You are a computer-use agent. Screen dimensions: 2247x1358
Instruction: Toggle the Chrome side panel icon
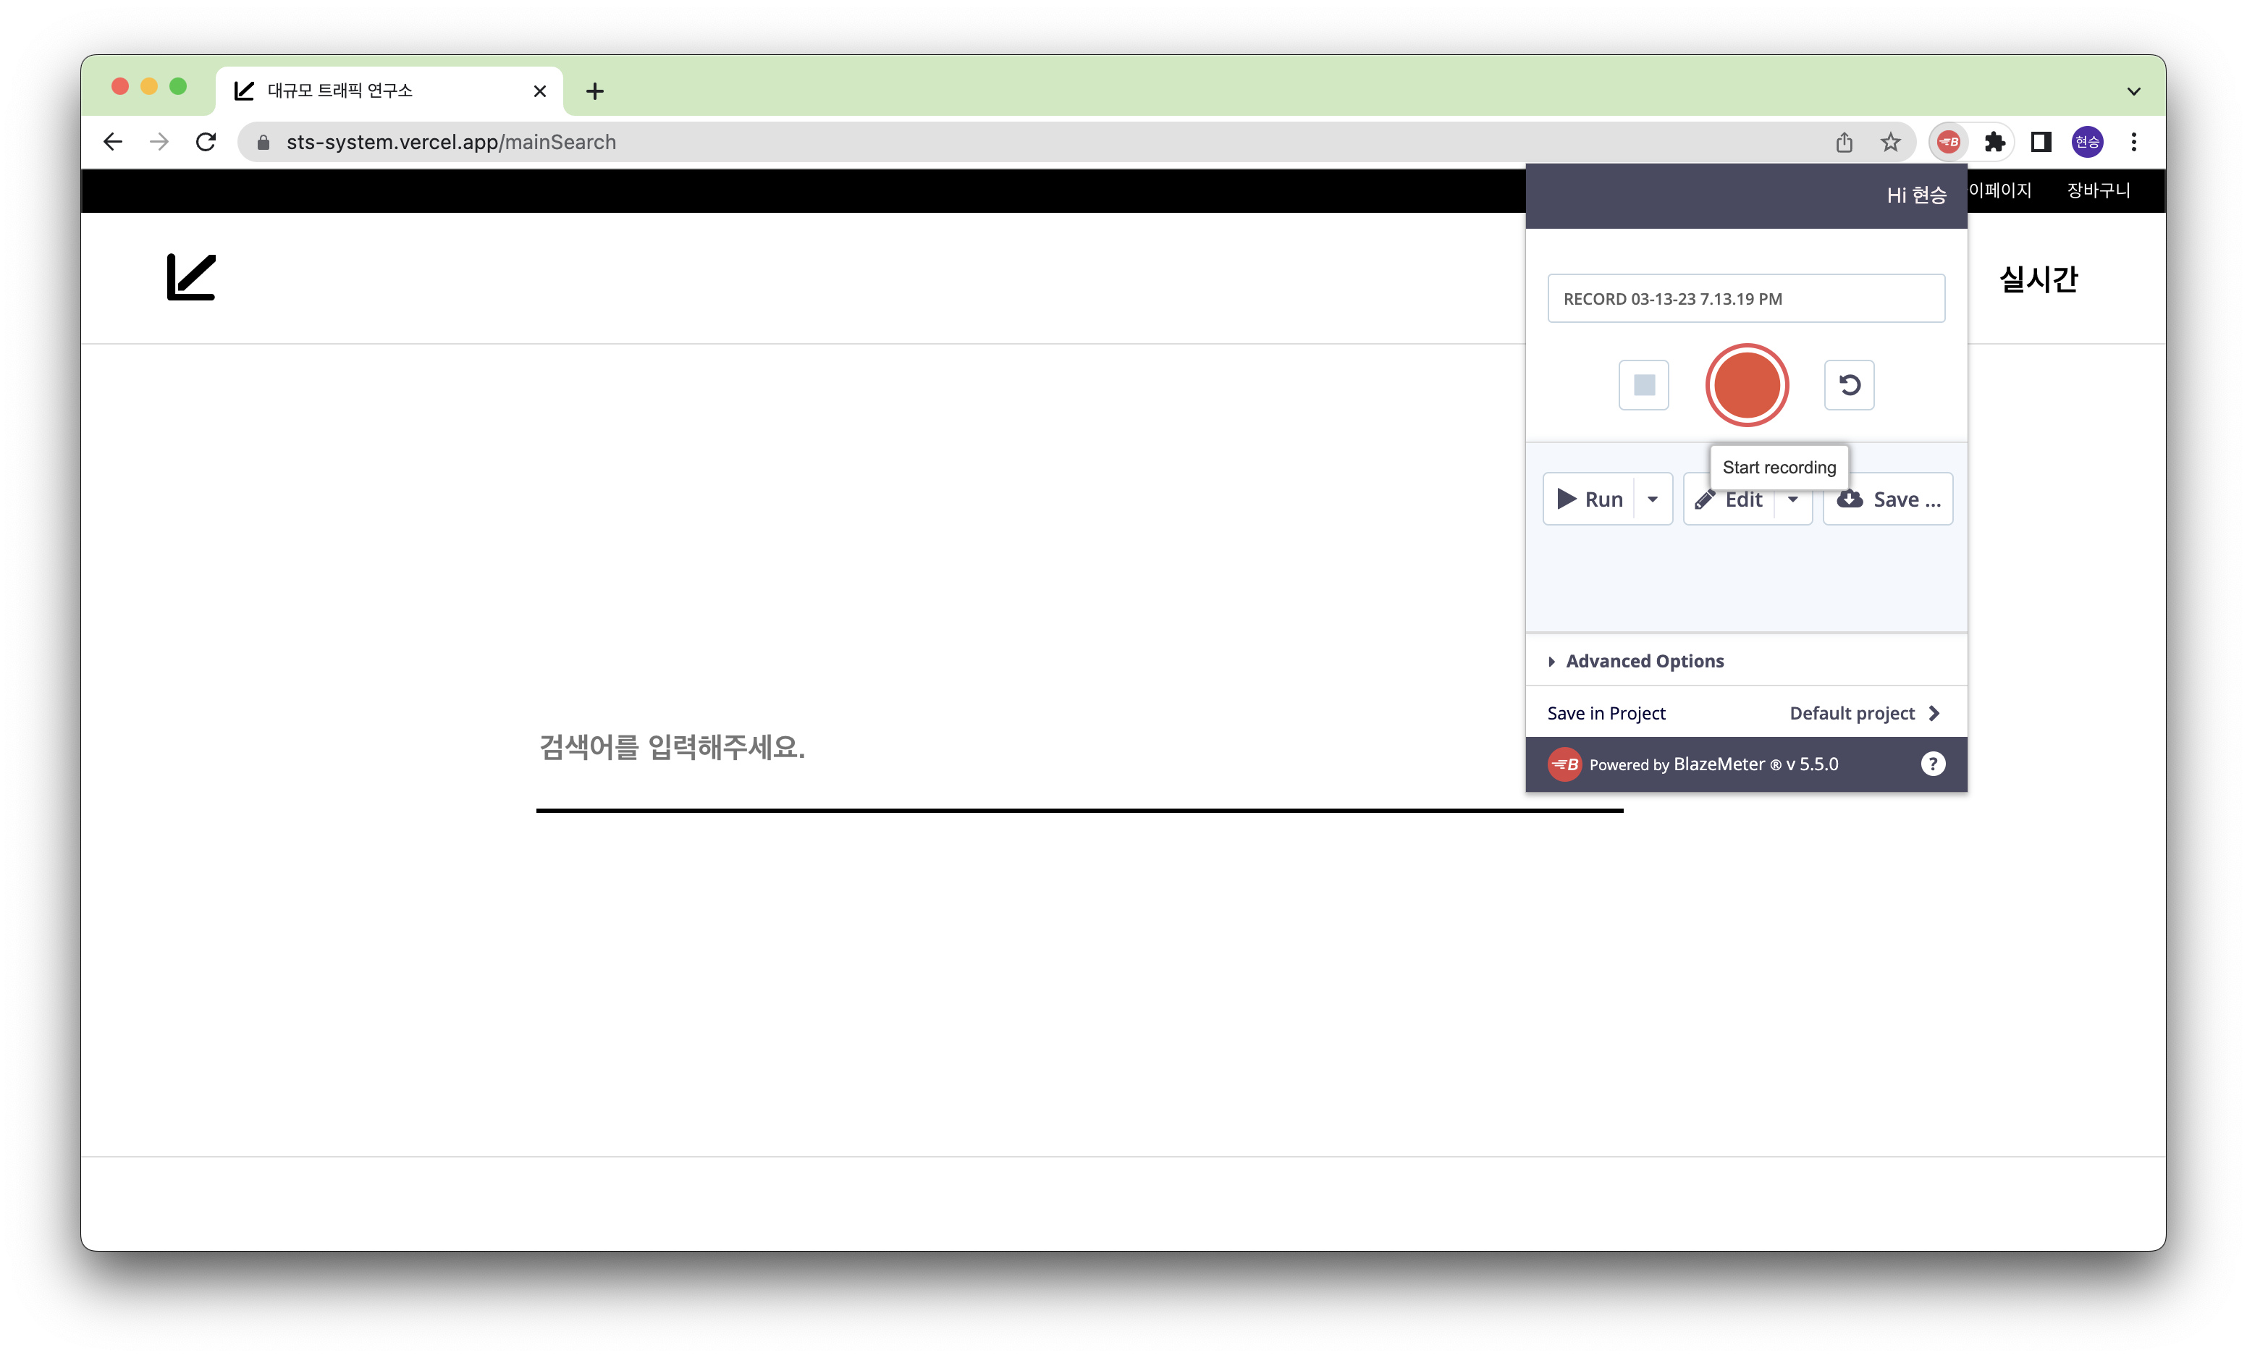[2041, 143]
